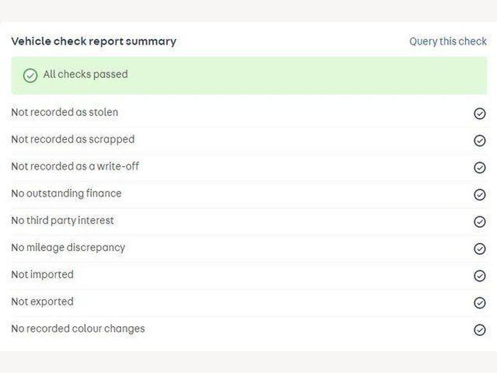Select the check icon beside Not recorded as scrapped
The image size is (497, 373).
coord(480,141)
